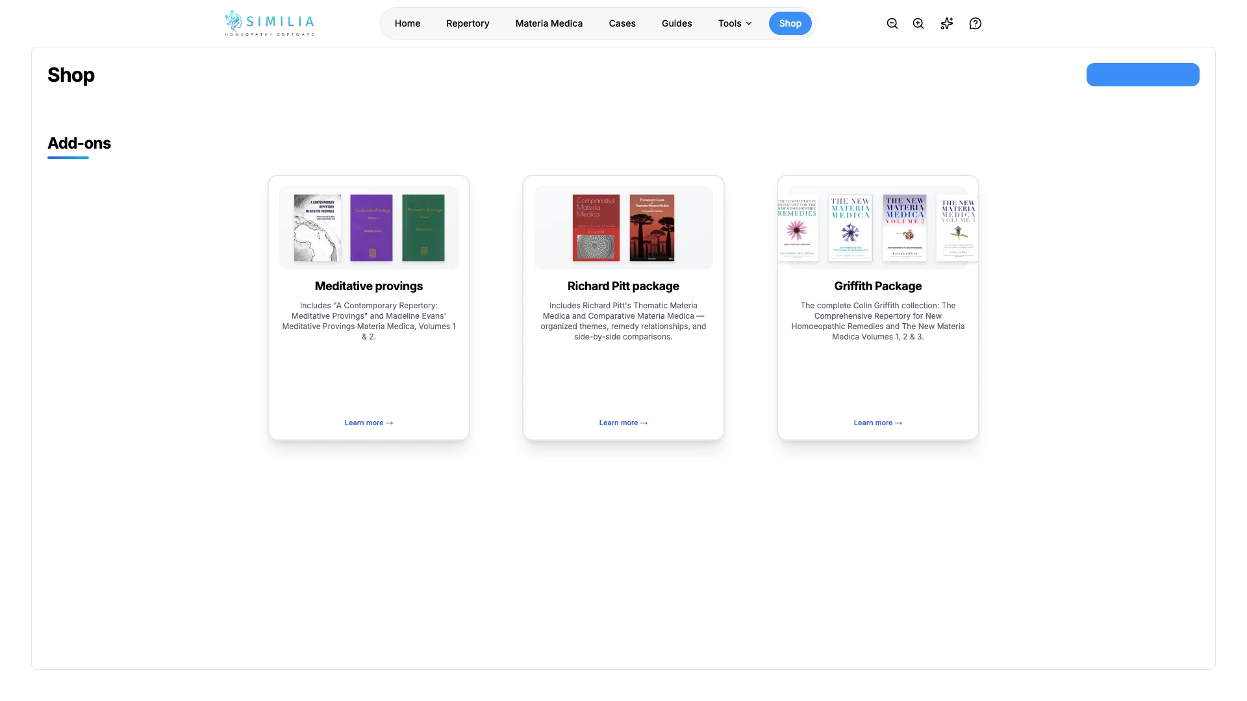Image resolution: width=1247 pixels, height=701 pixels.
Task: Click the zoom in magnifier icon
Action: coord(918,23)
